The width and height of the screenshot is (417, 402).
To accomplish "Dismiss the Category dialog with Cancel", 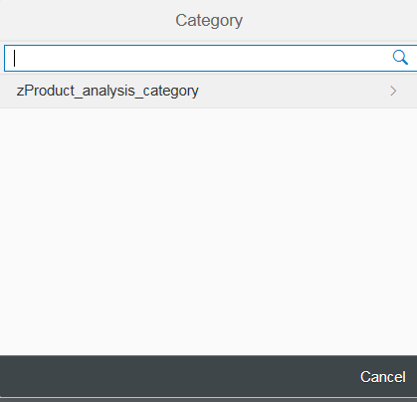I will 383,377.
